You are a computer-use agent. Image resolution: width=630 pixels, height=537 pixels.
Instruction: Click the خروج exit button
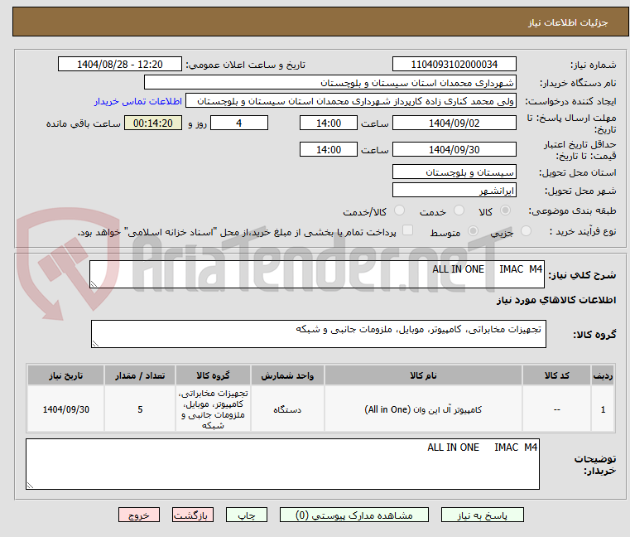[x=138, y=515]
